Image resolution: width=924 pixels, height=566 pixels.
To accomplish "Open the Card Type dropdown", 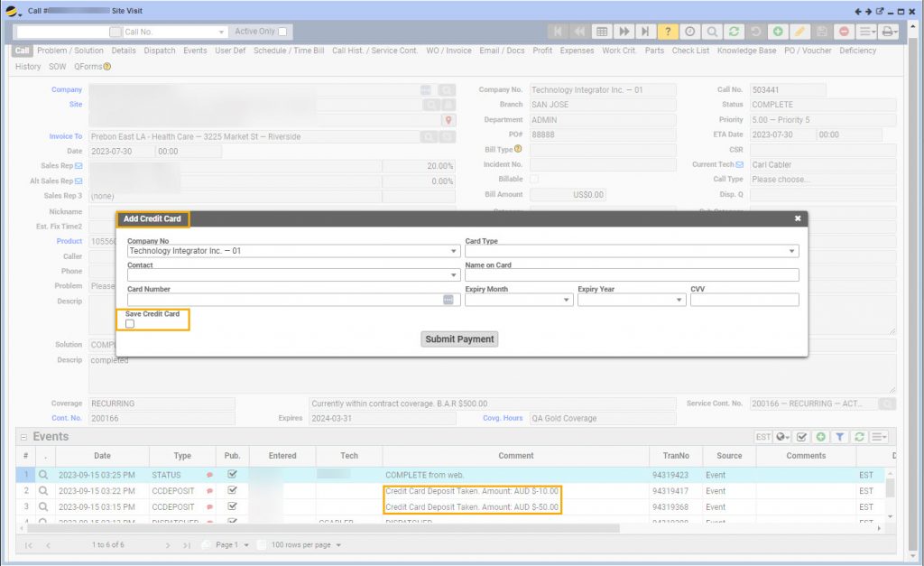I will tap(632, 251).
